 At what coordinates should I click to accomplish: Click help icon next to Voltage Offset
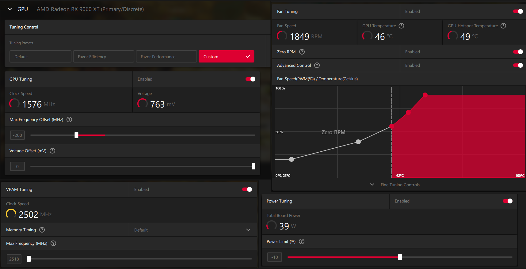52,151
